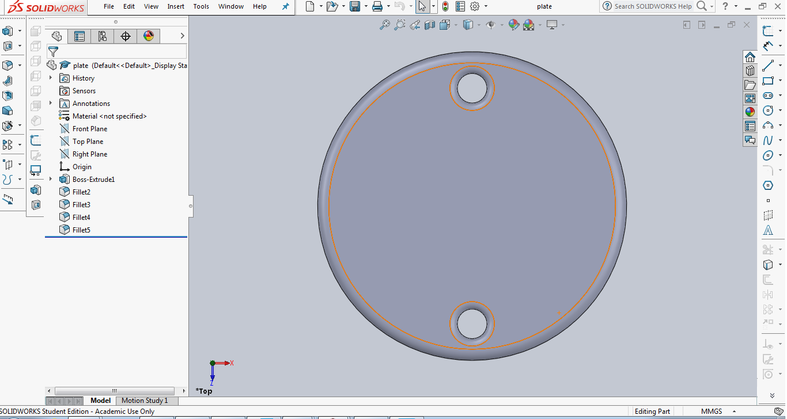Open the View menu

click(x=151, y=6)
